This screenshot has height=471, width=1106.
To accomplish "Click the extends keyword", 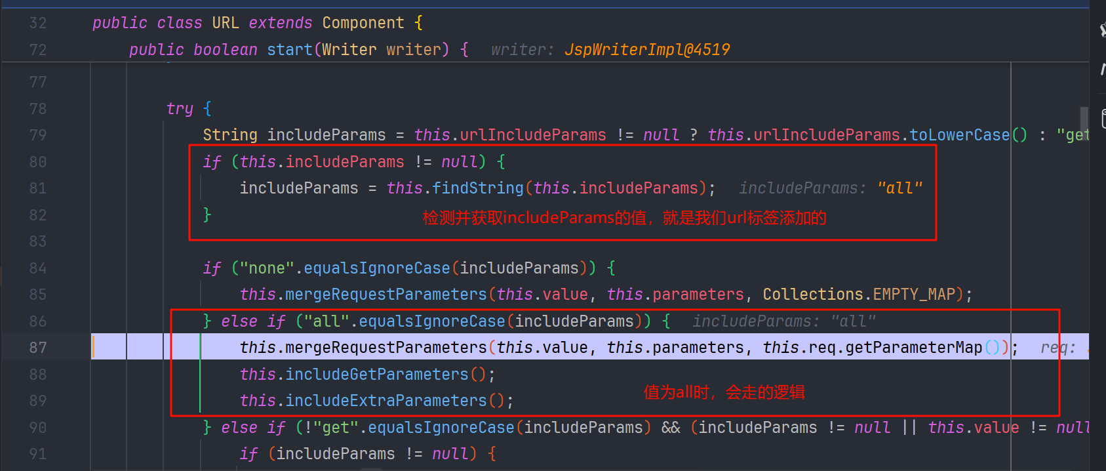I will pos(281,23).
